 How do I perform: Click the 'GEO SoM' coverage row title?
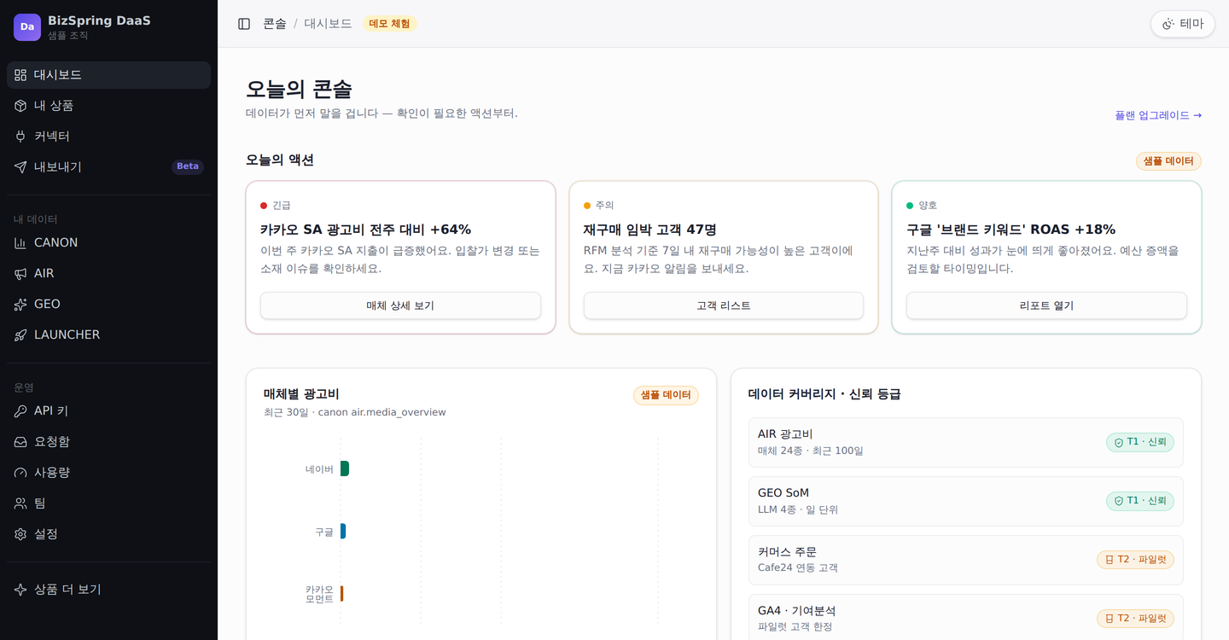click(x=783, y=493)
